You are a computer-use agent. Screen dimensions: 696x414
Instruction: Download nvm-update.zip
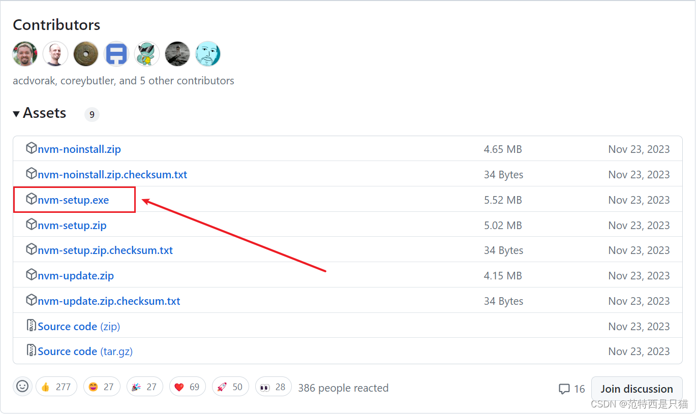pyautogui.click(x=76, y=276)
